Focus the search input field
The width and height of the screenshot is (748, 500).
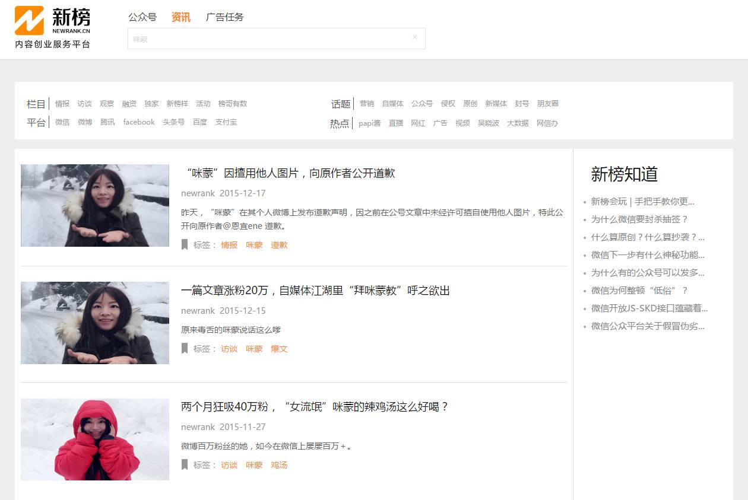click(267, 39)
